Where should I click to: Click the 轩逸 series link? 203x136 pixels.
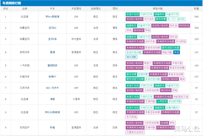(52, 128)
